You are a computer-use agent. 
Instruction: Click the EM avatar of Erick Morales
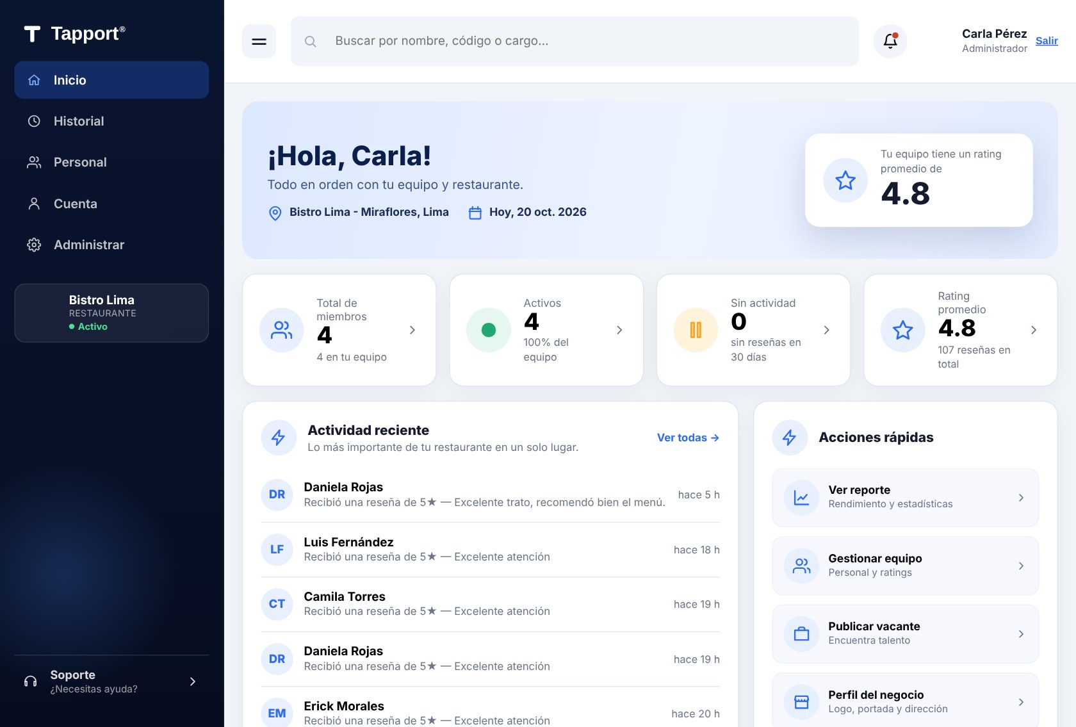pyautogui.click(x=277, y=714)
